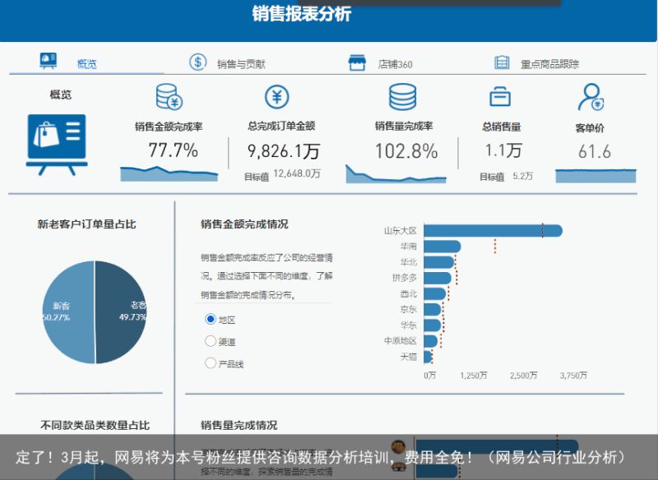
Task: Click the large shopping bag board icon under 概览
Action: [x=57, y=145]
